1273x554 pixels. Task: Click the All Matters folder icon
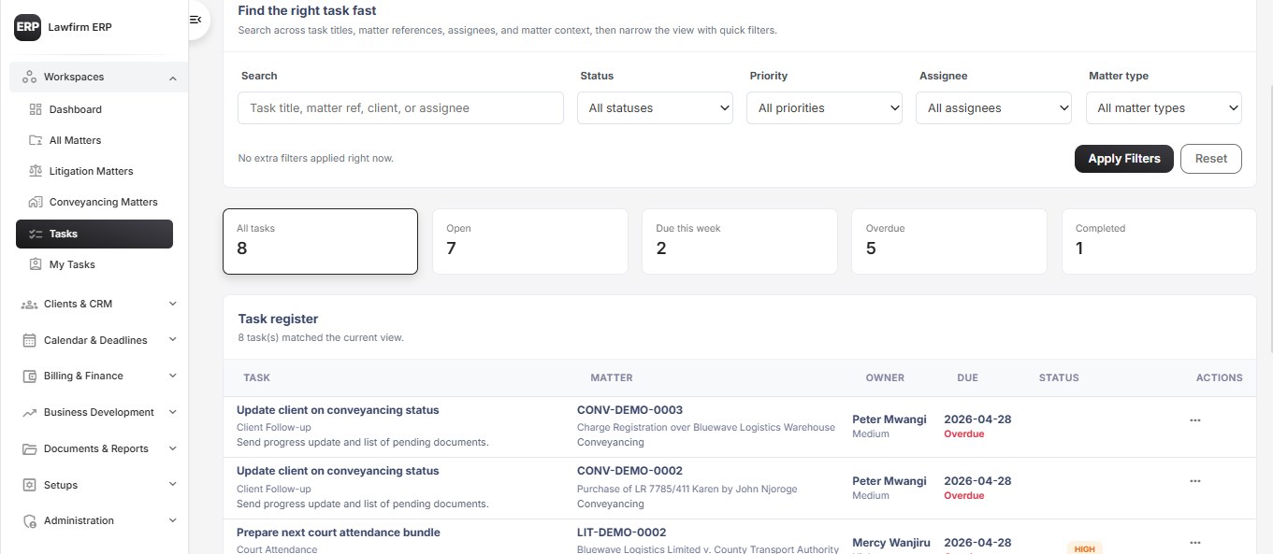(36, 140)
